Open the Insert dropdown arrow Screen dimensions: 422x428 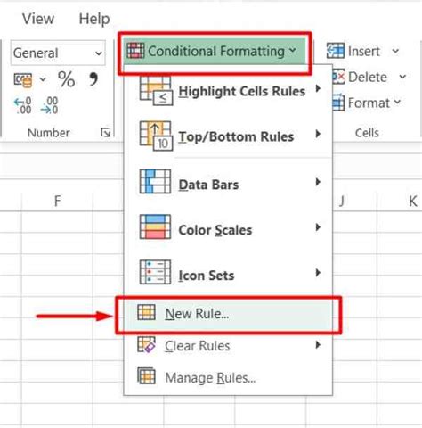pyautogui.click(x=395, y=51)
